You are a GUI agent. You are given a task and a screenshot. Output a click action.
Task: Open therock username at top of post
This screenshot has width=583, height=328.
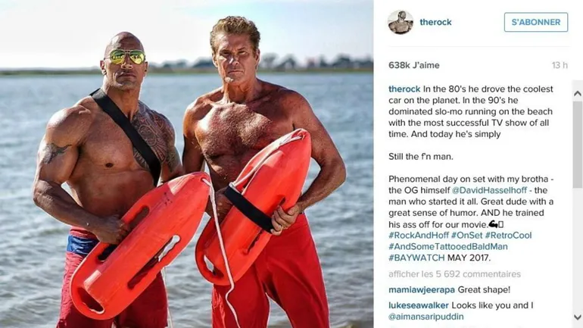[435, 22]
